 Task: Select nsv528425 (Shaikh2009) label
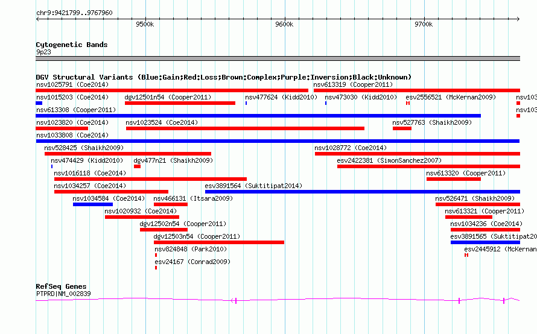point(84,148)
